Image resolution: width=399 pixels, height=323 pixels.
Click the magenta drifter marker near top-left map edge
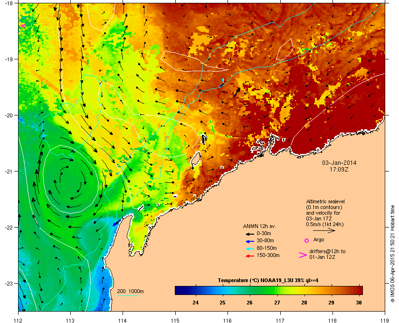coord(23,26)
